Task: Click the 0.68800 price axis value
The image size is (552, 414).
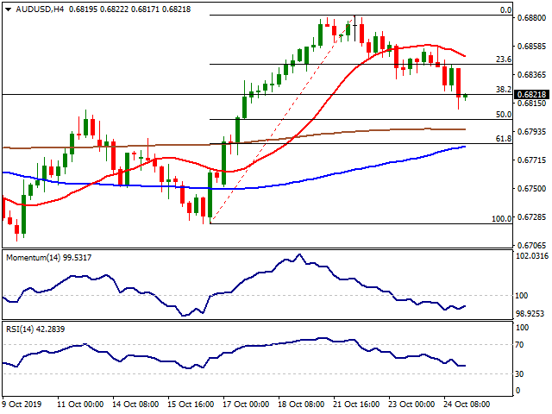Action: 532,17
